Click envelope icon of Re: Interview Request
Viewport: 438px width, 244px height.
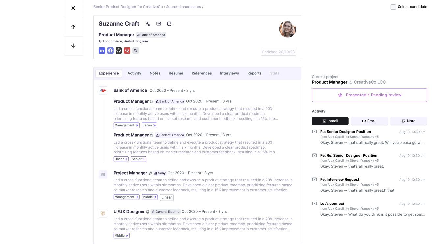(314, 179)
